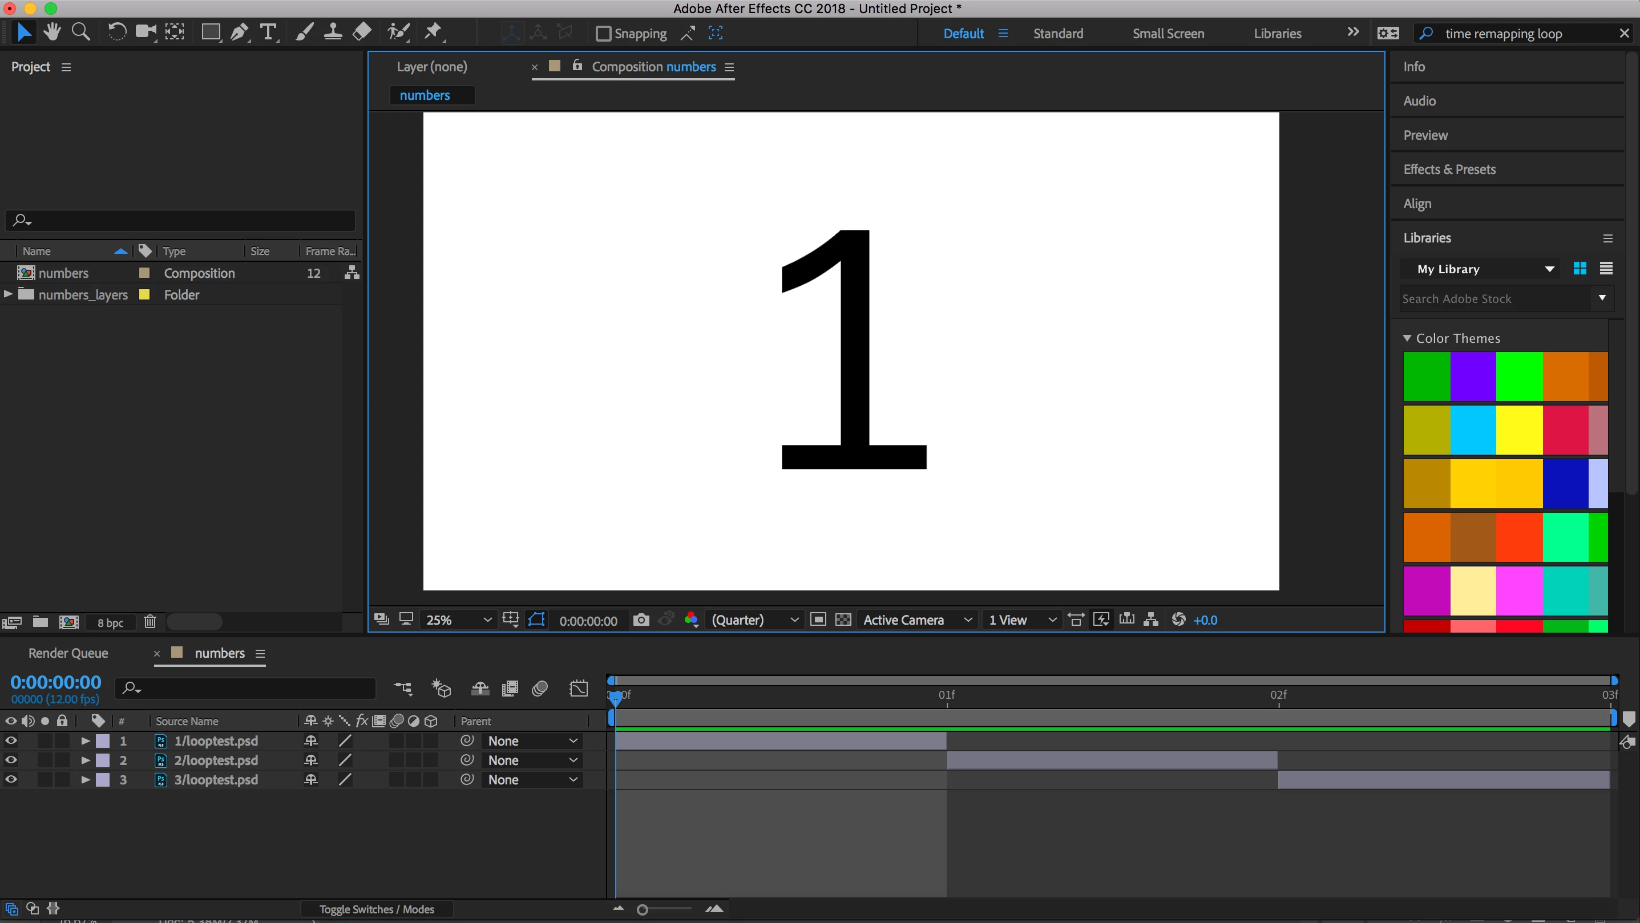Screen dimensions: 1640x923
Task: Click Toggle Switches / Modes button
Action: (x=376, y=909)
